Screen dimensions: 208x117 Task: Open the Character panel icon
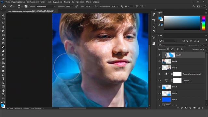click(x=154, y=27)
